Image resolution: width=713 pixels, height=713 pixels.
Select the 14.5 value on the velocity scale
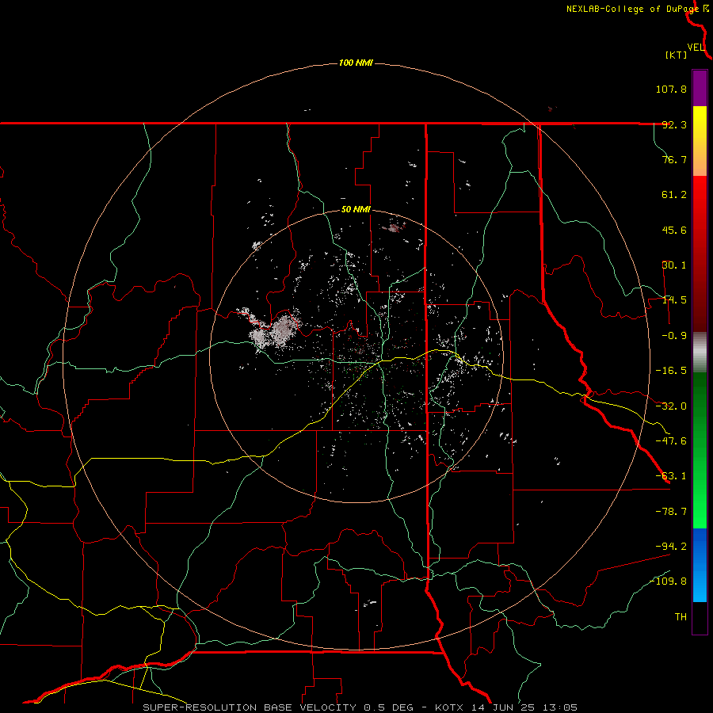(674, 300)
